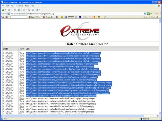
Task: Open the address bar dropdown arrow
Action: point(145,14)
